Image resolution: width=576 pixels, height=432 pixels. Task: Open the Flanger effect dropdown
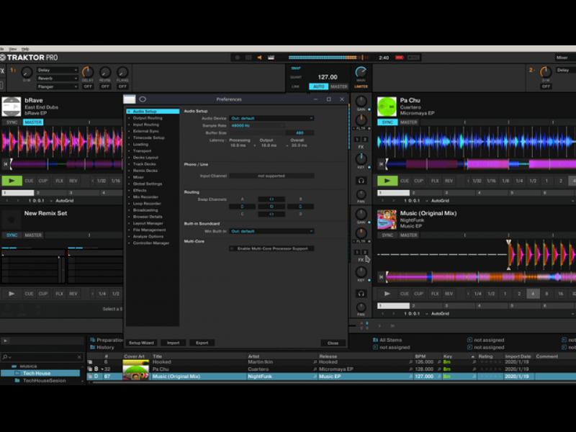point(58,86)
